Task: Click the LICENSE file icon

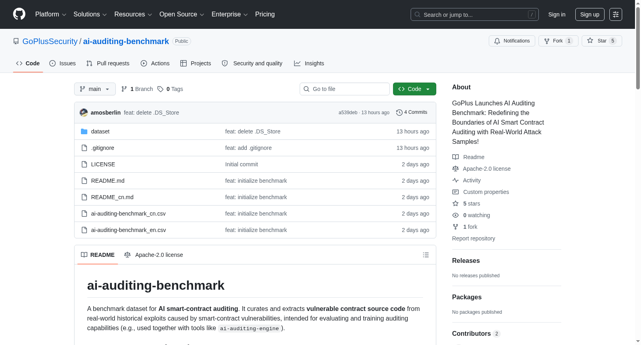Action: 84,164
